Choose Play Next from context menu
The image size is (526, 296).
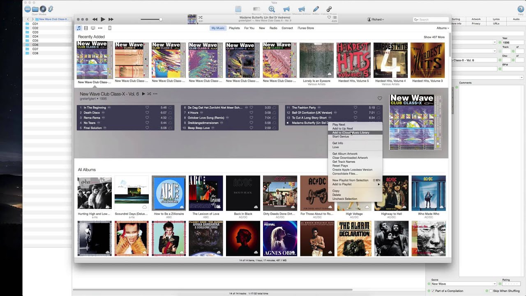(355, 125)
